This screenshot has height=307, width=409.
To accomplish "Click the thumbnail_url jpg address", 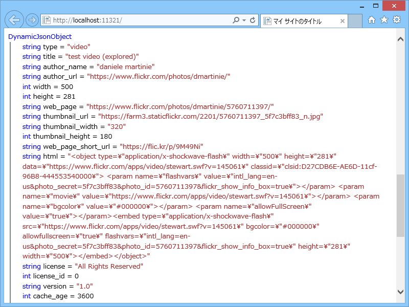I will (x=211, y=117).
